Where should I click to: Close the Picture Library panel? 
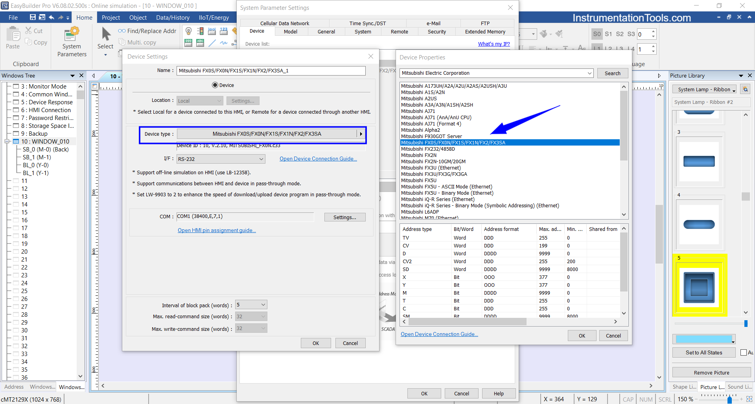(x=749, y=76)
